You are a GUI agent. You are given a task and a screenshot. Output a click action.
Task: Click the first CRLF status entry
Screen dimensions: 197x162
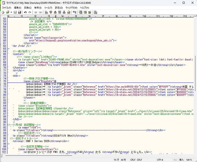[x=133, y=160]
